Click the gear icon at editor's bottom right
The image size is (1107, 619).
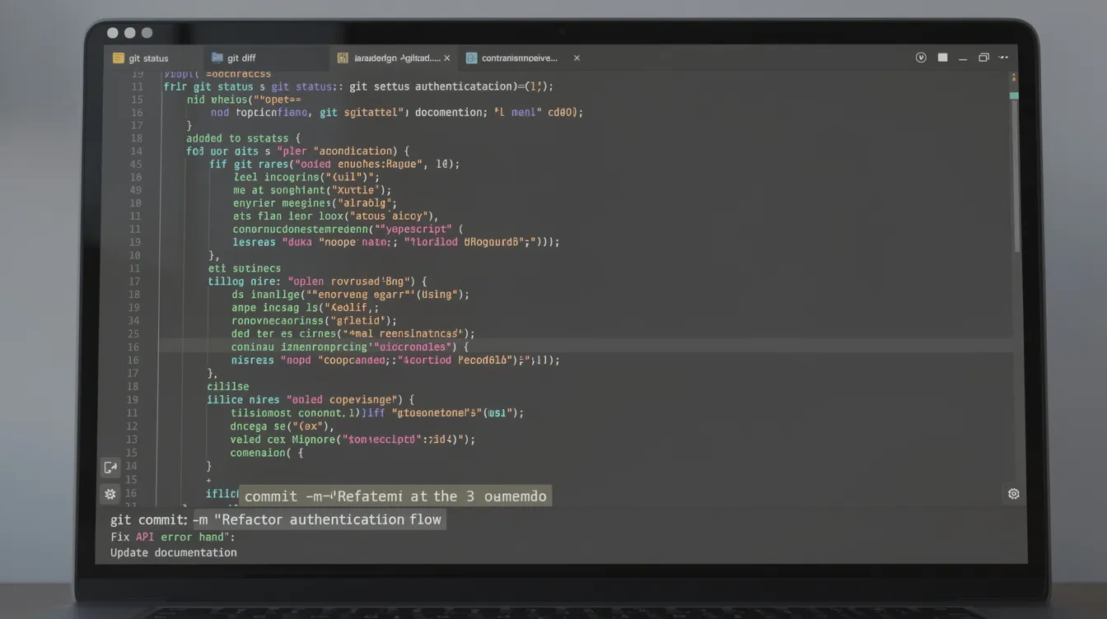1014,494
